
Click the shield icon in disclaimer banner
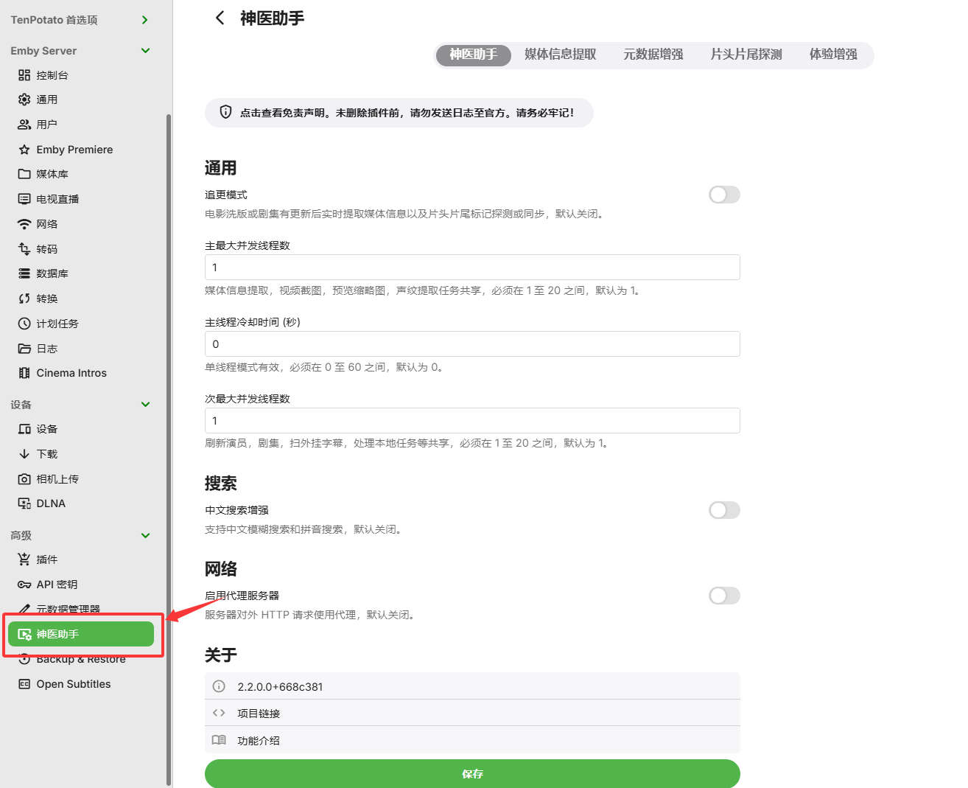coord(226,113)
